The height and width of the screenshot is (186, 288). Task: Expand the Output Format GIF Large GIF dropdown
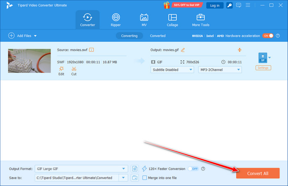[x=81, y=169]
